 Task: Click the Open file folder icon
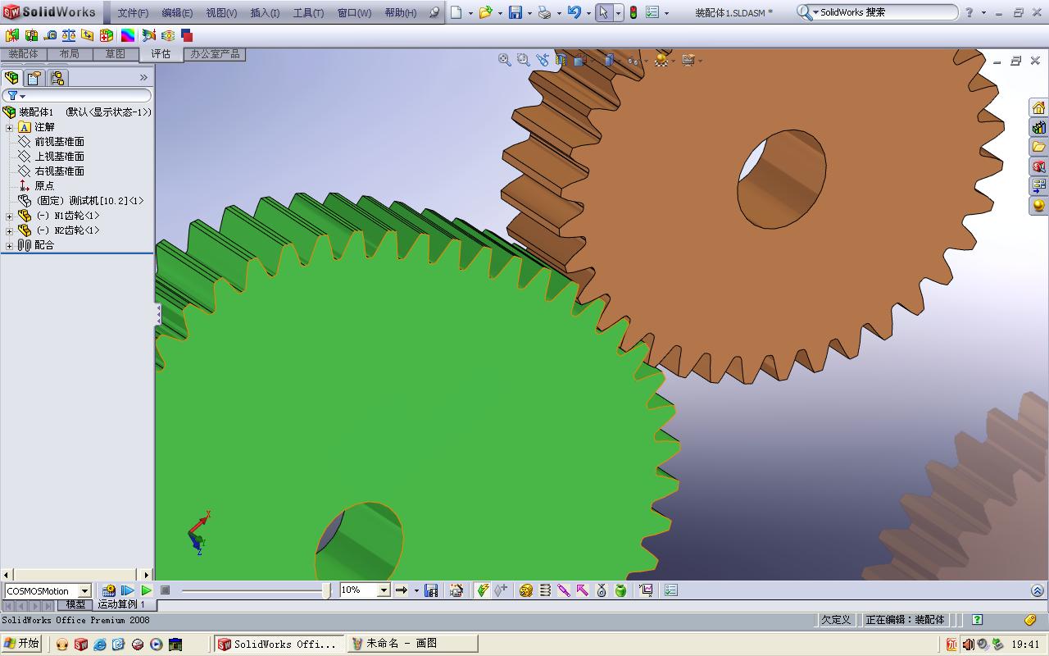click(x=485, y=12)
